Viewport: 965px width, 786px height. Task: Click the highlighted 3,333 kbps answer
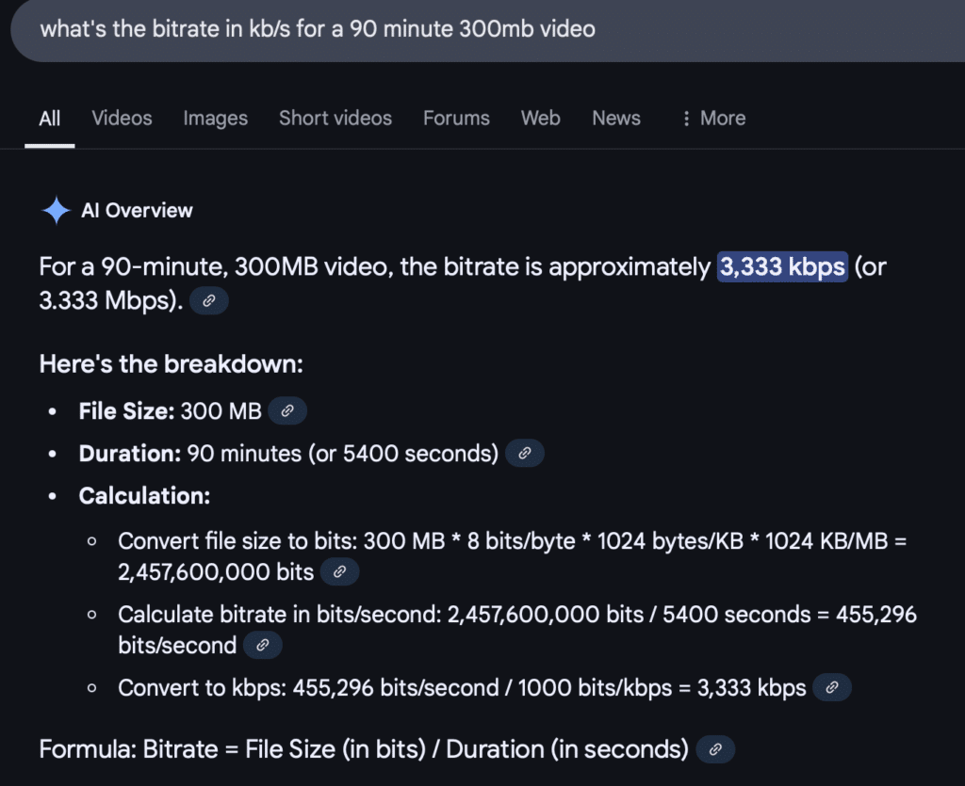coord(782,267)
